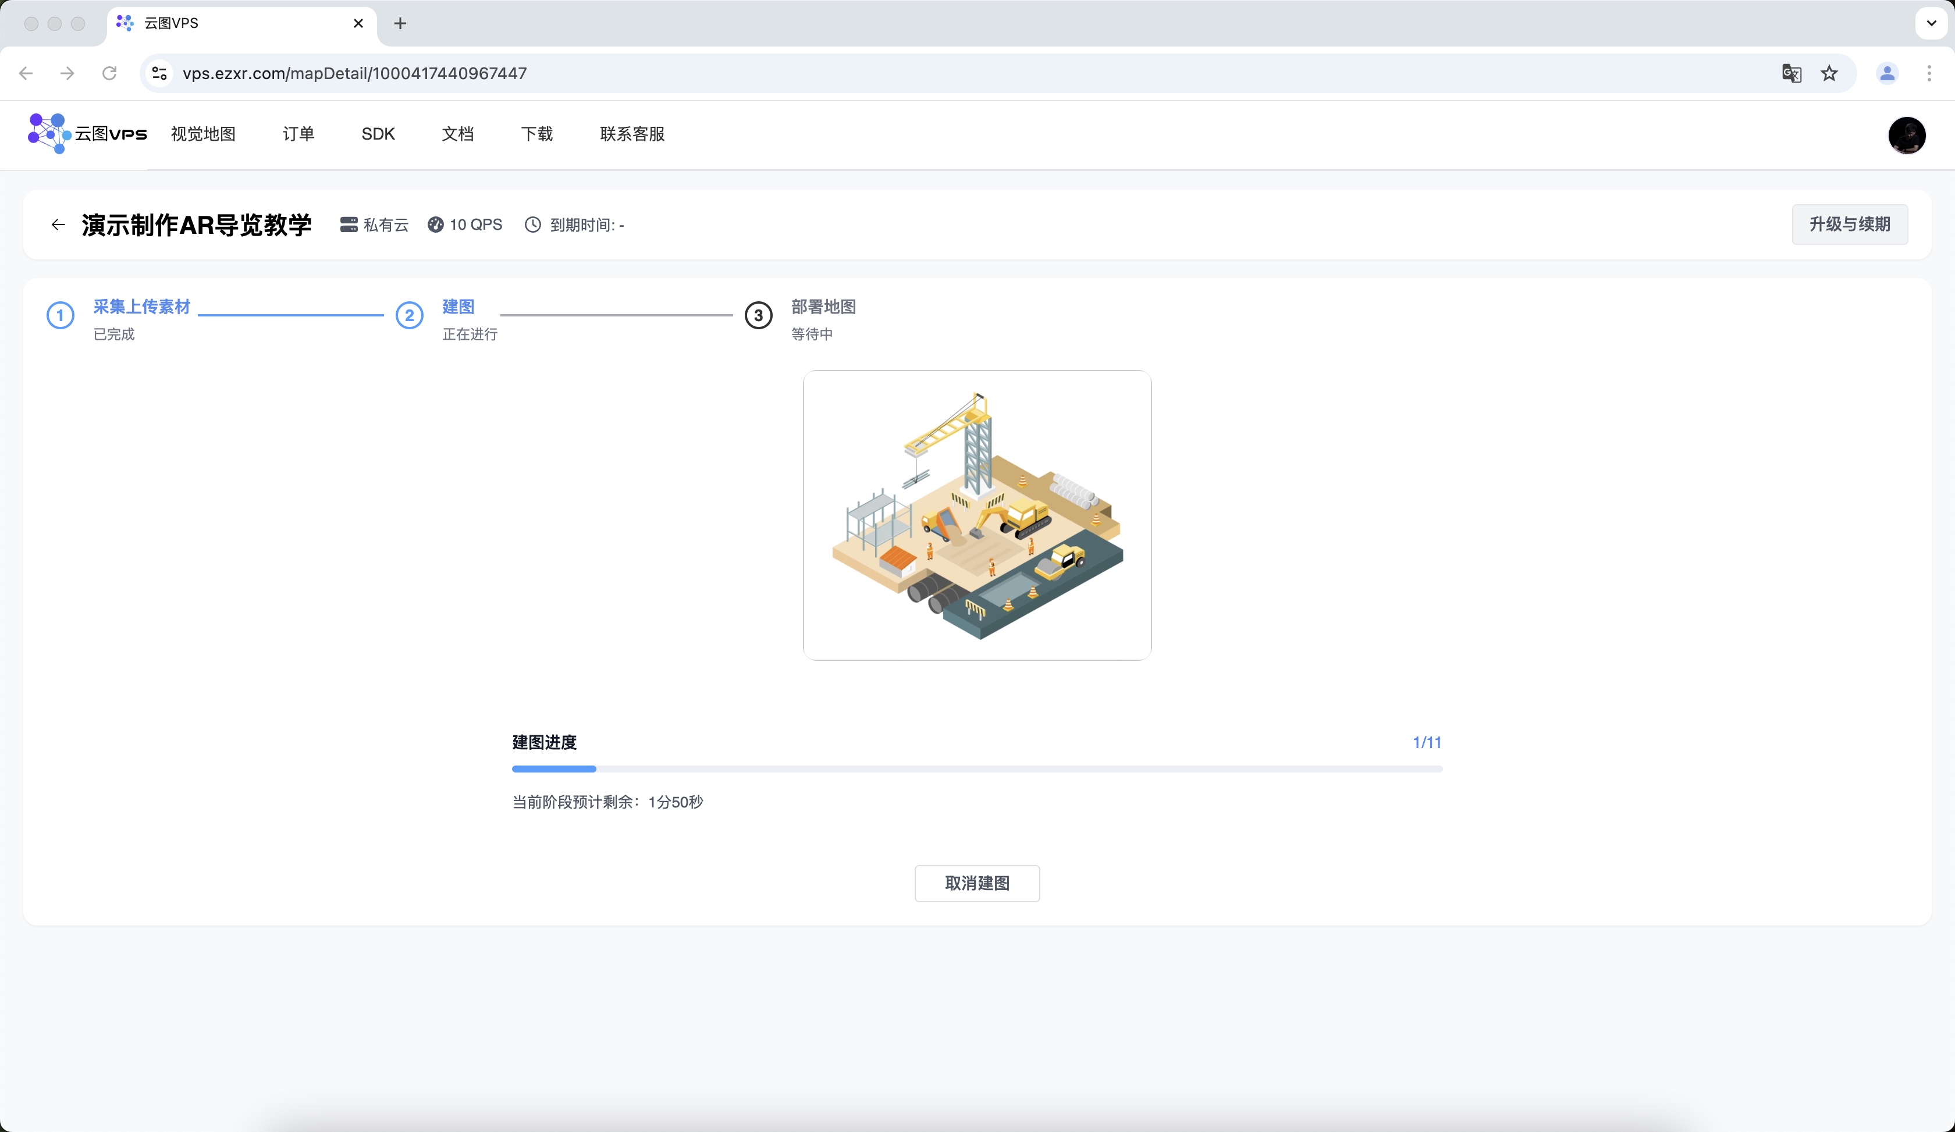Open the user avatar in header

coord(1906,135)
